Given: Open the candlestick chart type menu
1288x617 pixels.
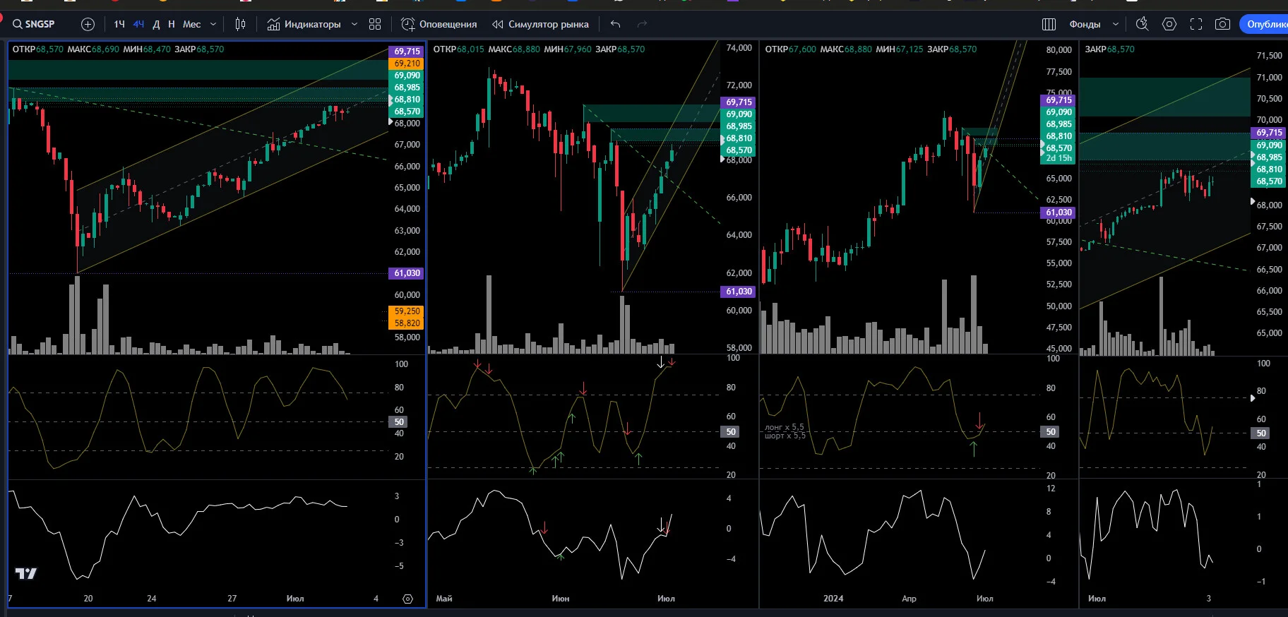Looking at the screenshot, I should point(240,24).
